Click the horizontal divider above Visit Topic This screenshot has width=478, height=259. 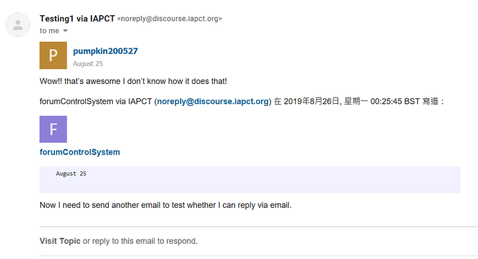click(x=258, y=226)
